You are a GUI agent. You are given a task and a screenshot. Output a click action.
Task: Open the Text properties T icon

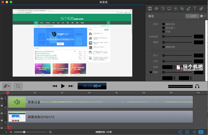(x=195, y=9)
